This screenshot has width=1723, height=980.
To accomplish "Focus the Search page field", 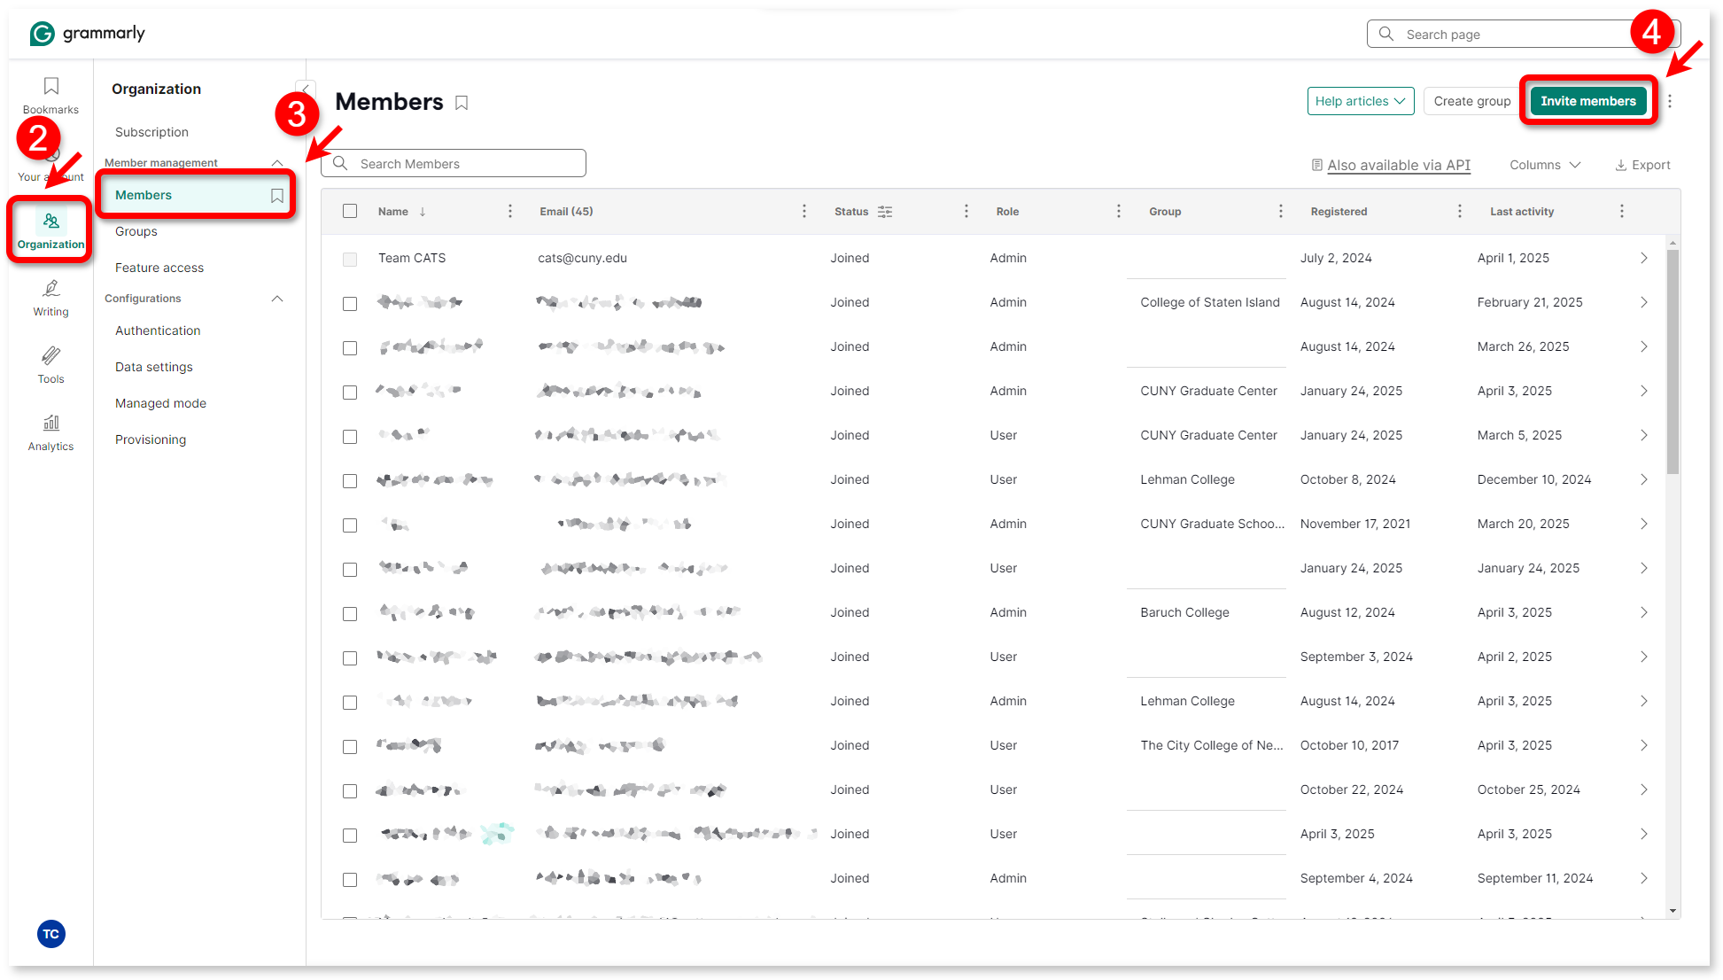I will coord(1523,34).
